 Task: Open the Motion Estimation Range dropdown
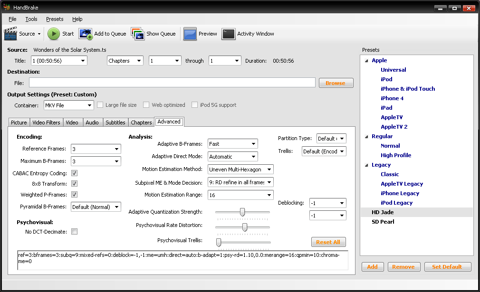[240, 195]
